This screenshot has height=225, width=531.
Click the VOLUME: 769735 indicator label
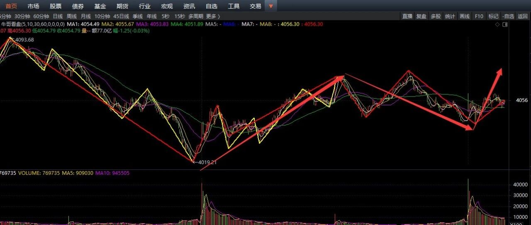coord(39,173)
